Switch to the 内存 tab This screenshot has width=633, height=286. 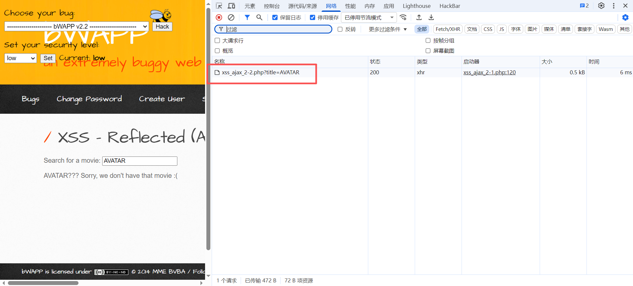[x=370, y=6]
